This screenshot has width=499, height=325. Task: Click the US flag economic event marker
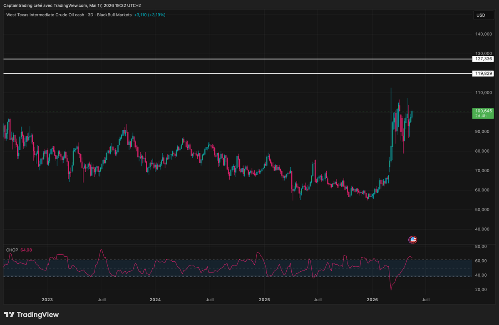click(x=413, y=240)
